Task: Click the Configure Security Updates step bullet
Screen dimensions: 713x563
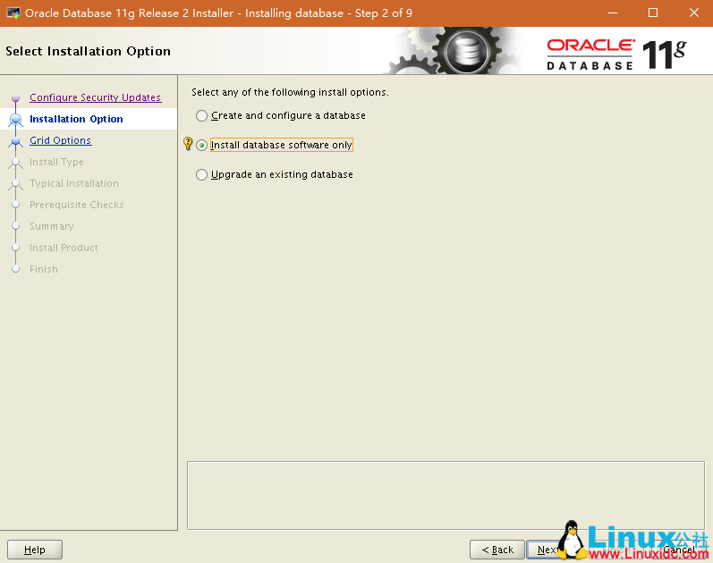Action: (x=16, y=97)
